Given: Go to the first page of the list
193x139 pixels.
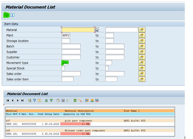Looking at the screenshot, I should [8, 101].
